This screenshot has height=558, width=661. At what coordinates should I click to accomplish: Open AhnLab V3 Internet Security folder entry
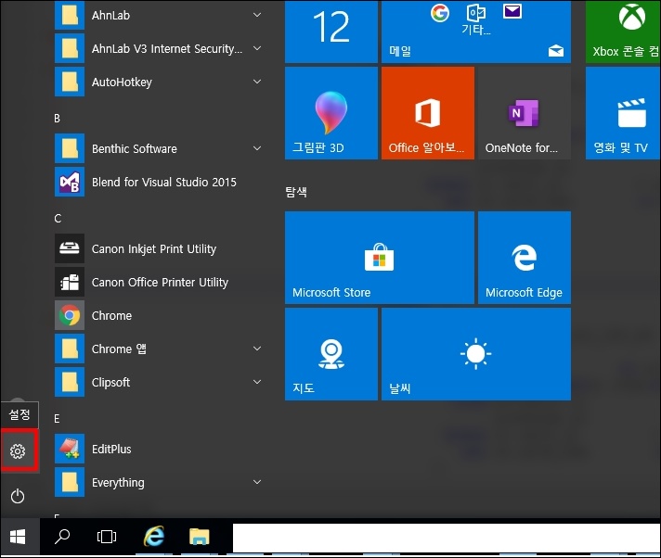[x=161, y=48]
